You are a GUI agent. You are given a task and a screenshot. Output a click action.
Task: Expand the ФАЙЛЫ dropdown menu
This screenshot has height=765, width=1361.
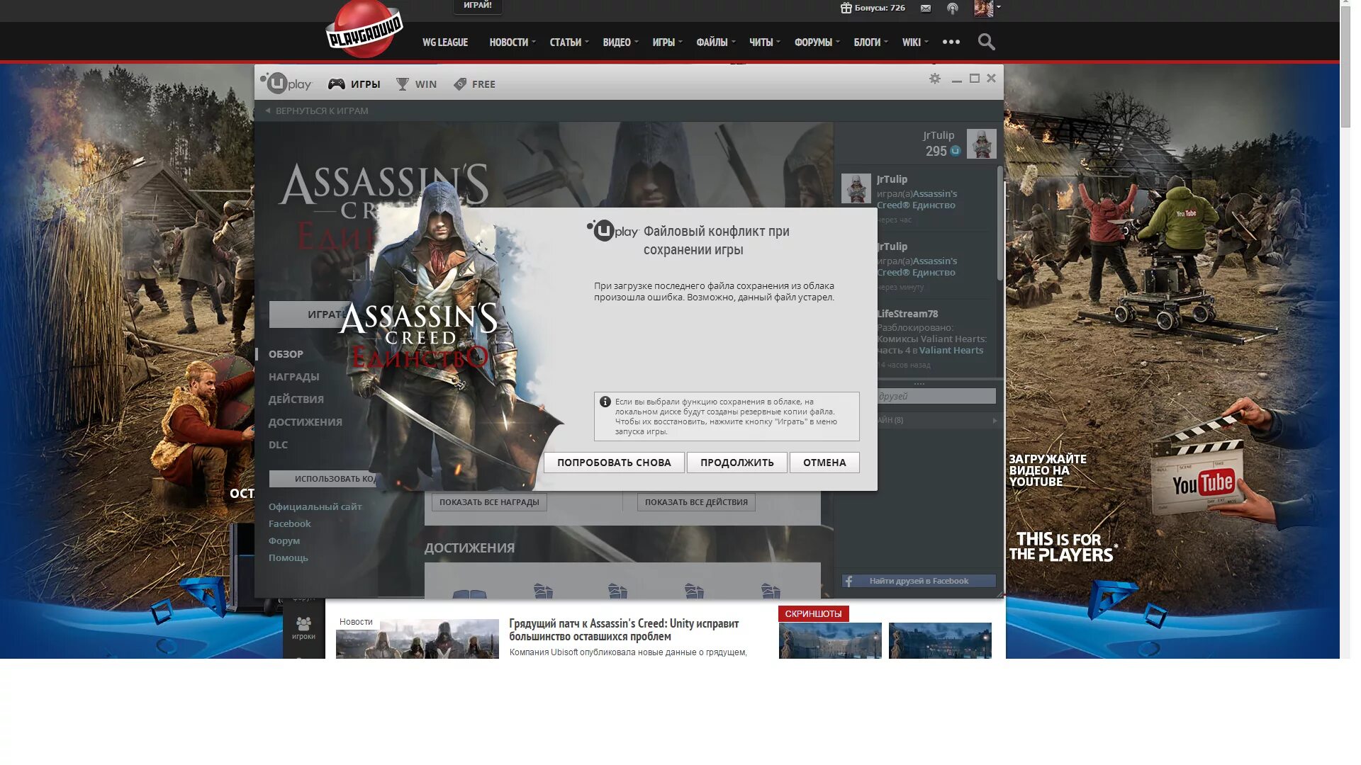(x=715, y=42)
